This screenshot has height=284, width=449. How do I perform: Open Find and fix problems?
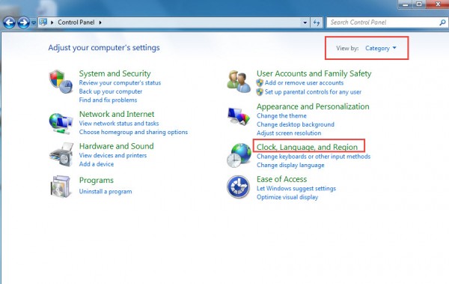[108, 100]
